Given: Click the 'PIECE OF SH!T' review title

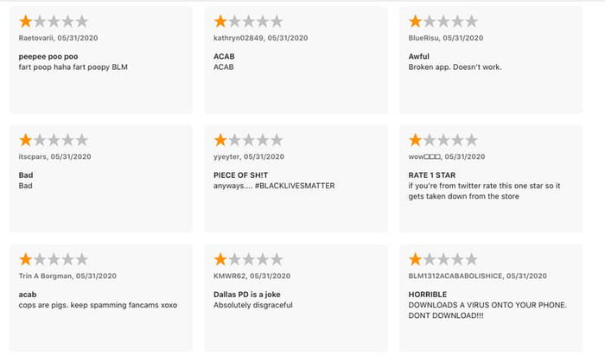Looking at the screenshot, I should [248, 175].
